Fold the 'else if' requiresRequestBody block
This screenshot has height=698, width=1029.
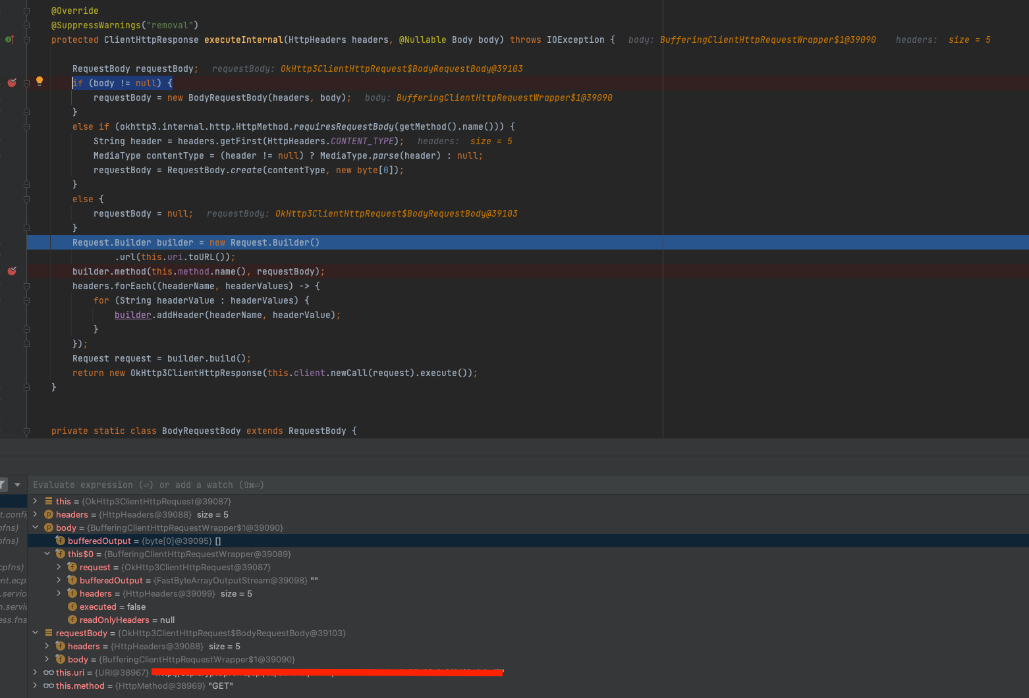[26, 126]
